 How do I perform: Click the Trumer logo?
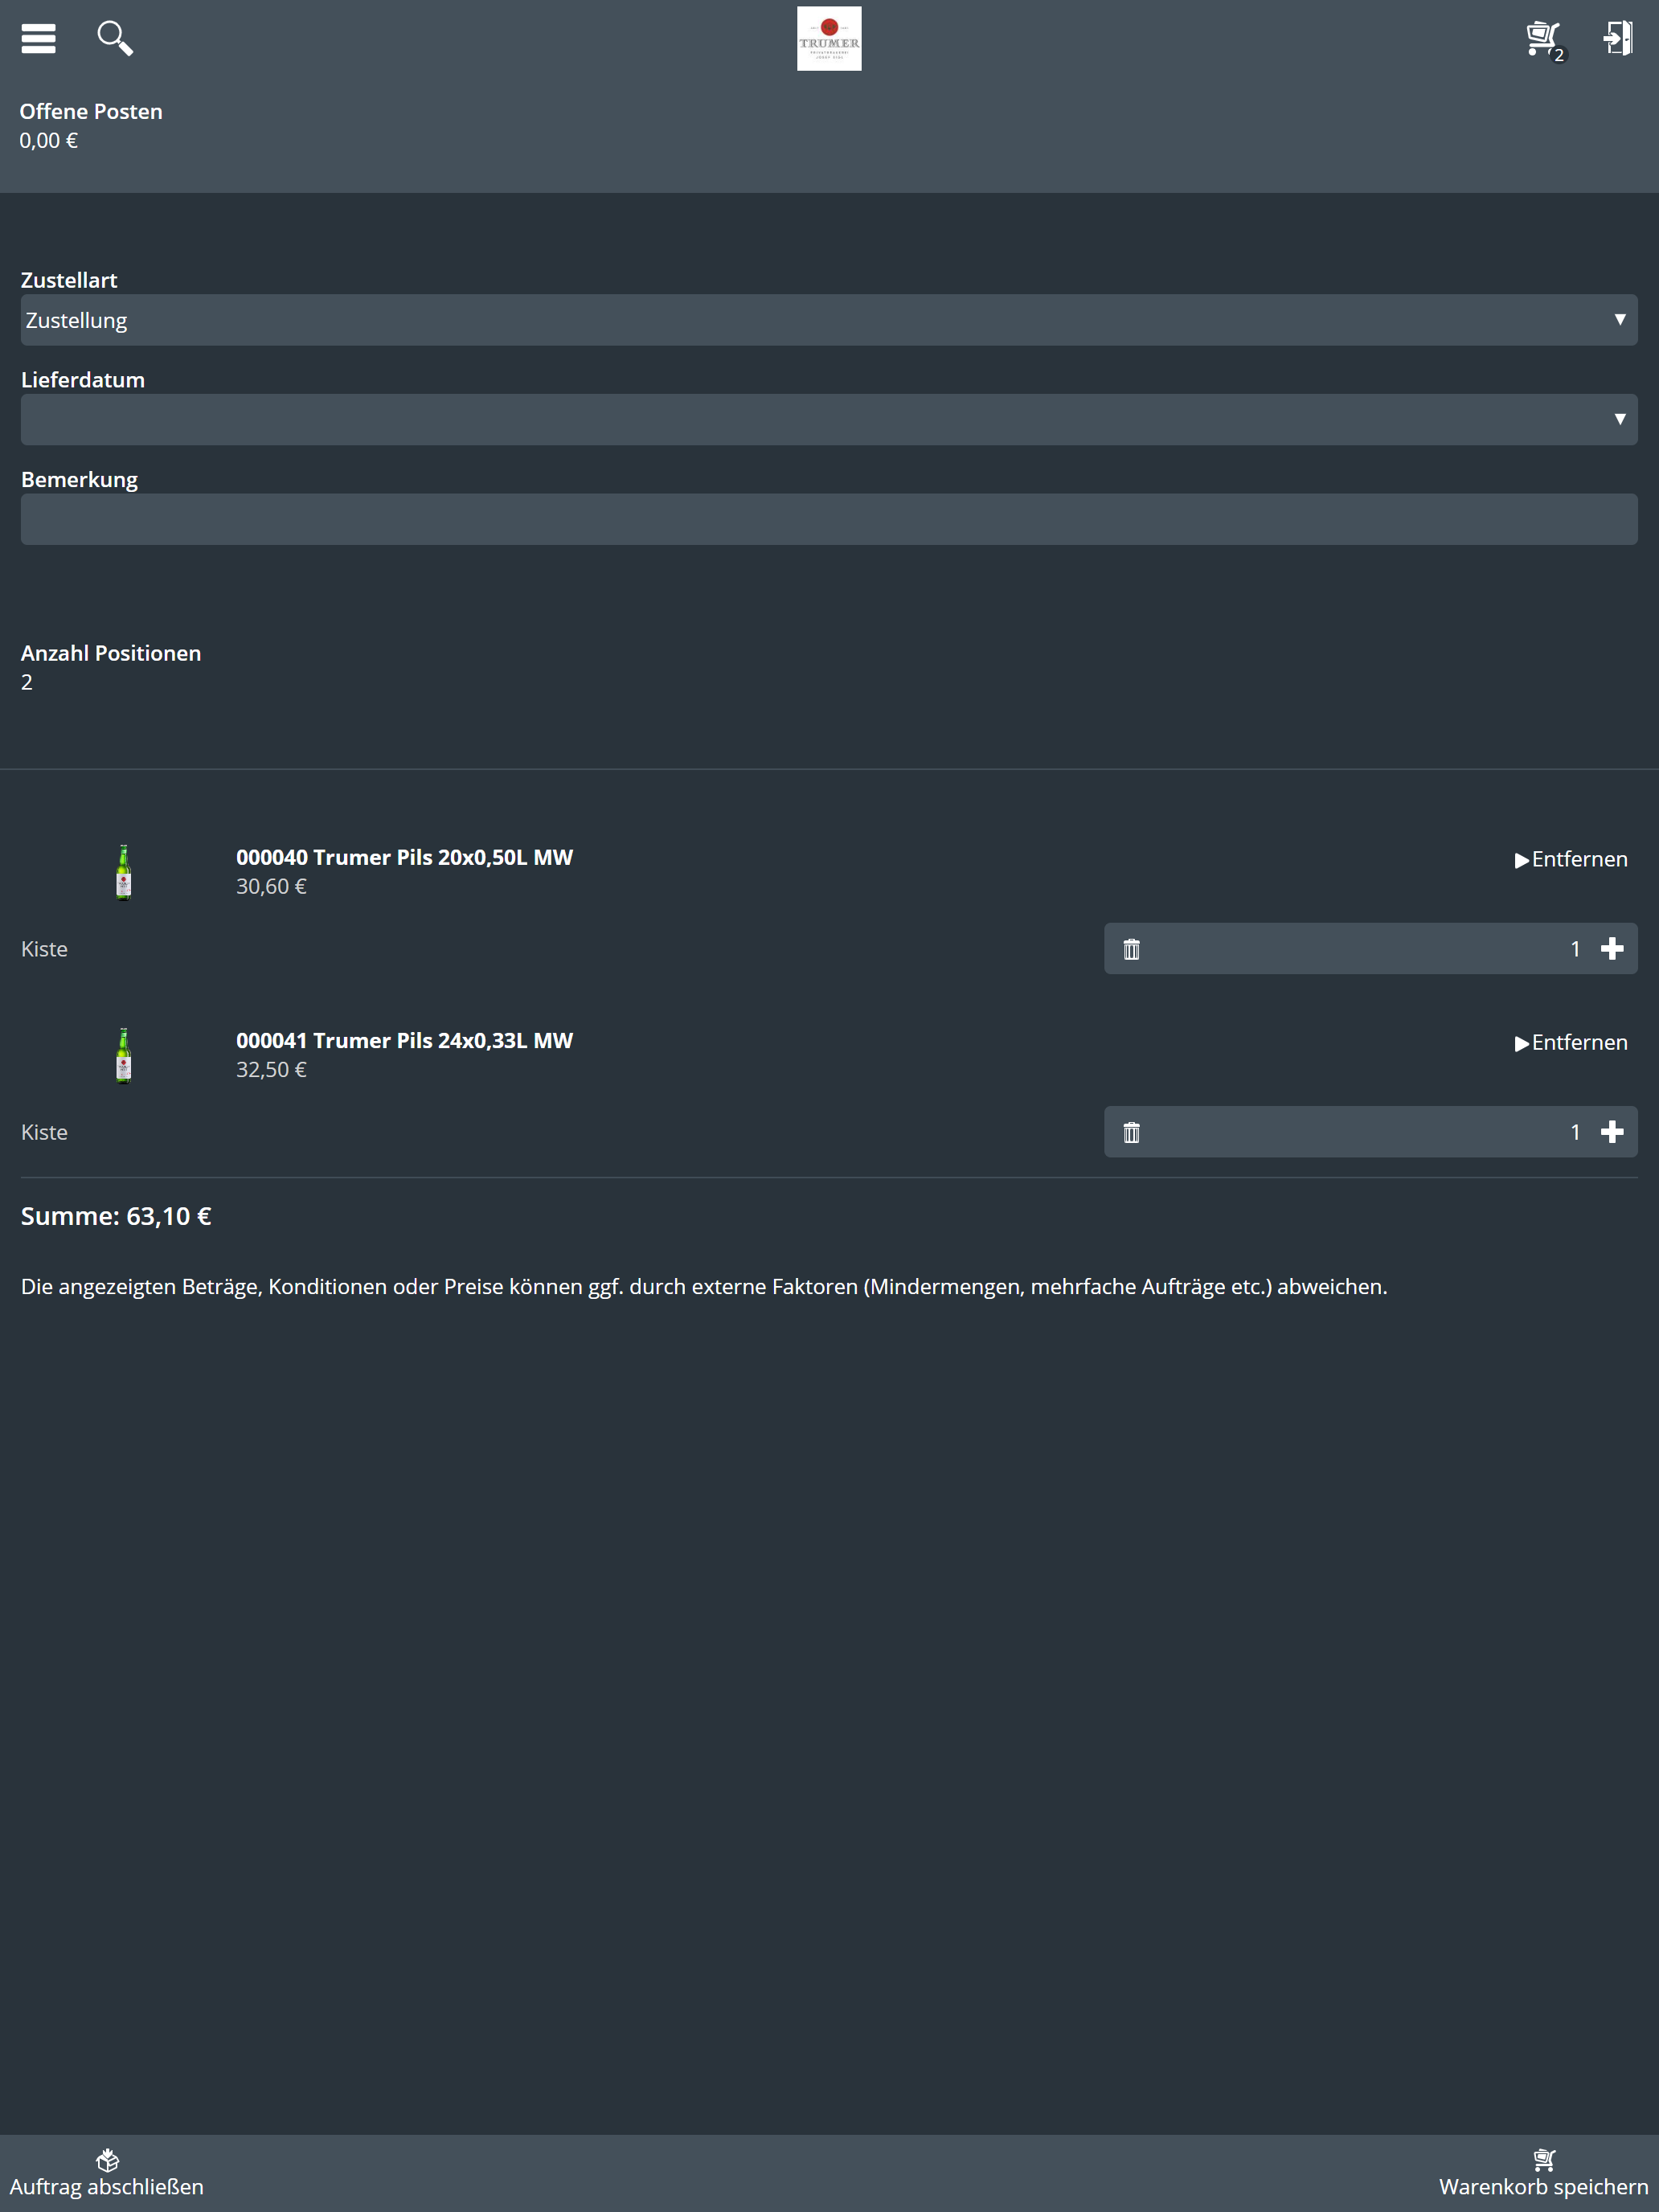(829, 39)
